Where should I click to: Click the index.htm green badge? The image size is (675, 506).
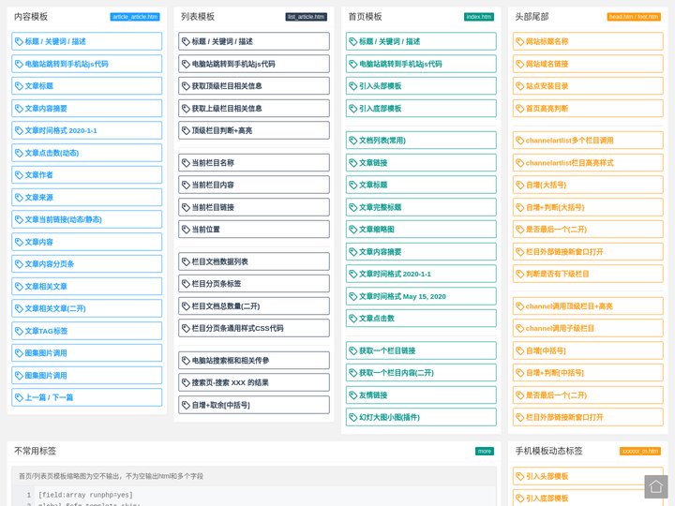479,17
